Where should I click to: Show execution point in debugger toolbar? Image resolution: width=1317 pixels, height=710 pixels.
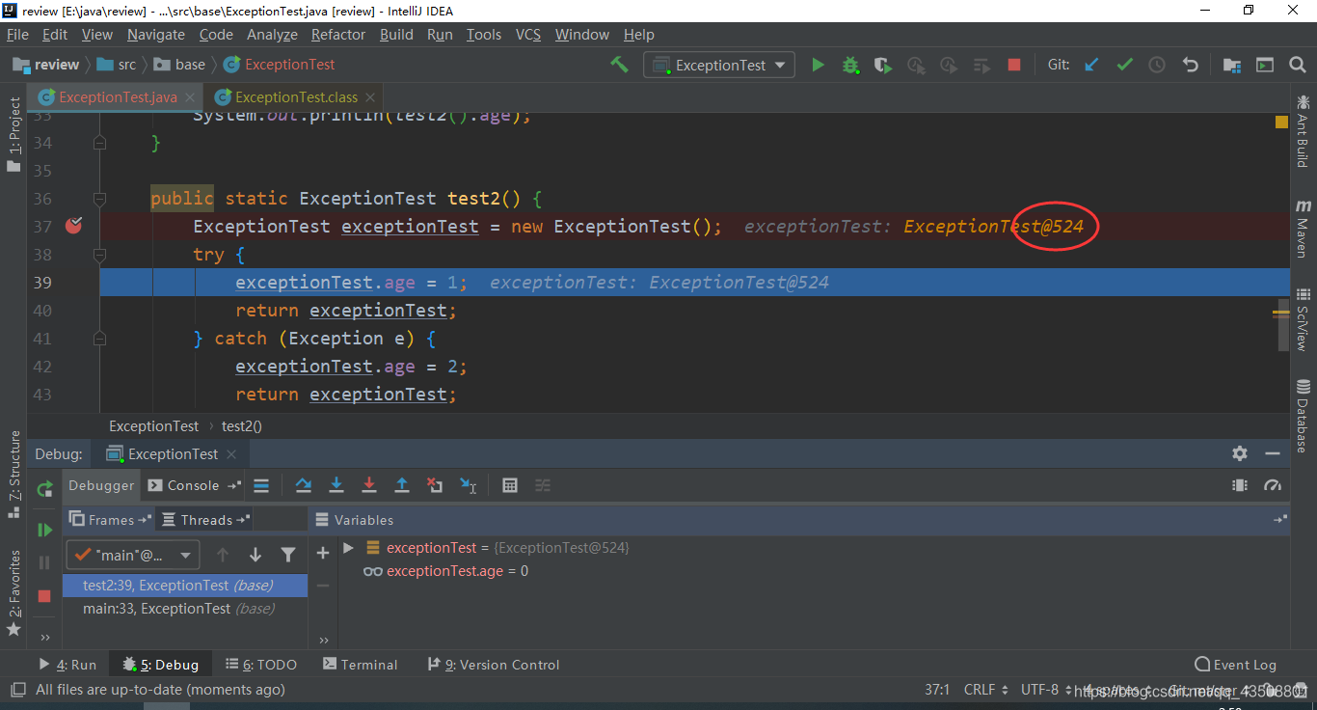[261, 485]
